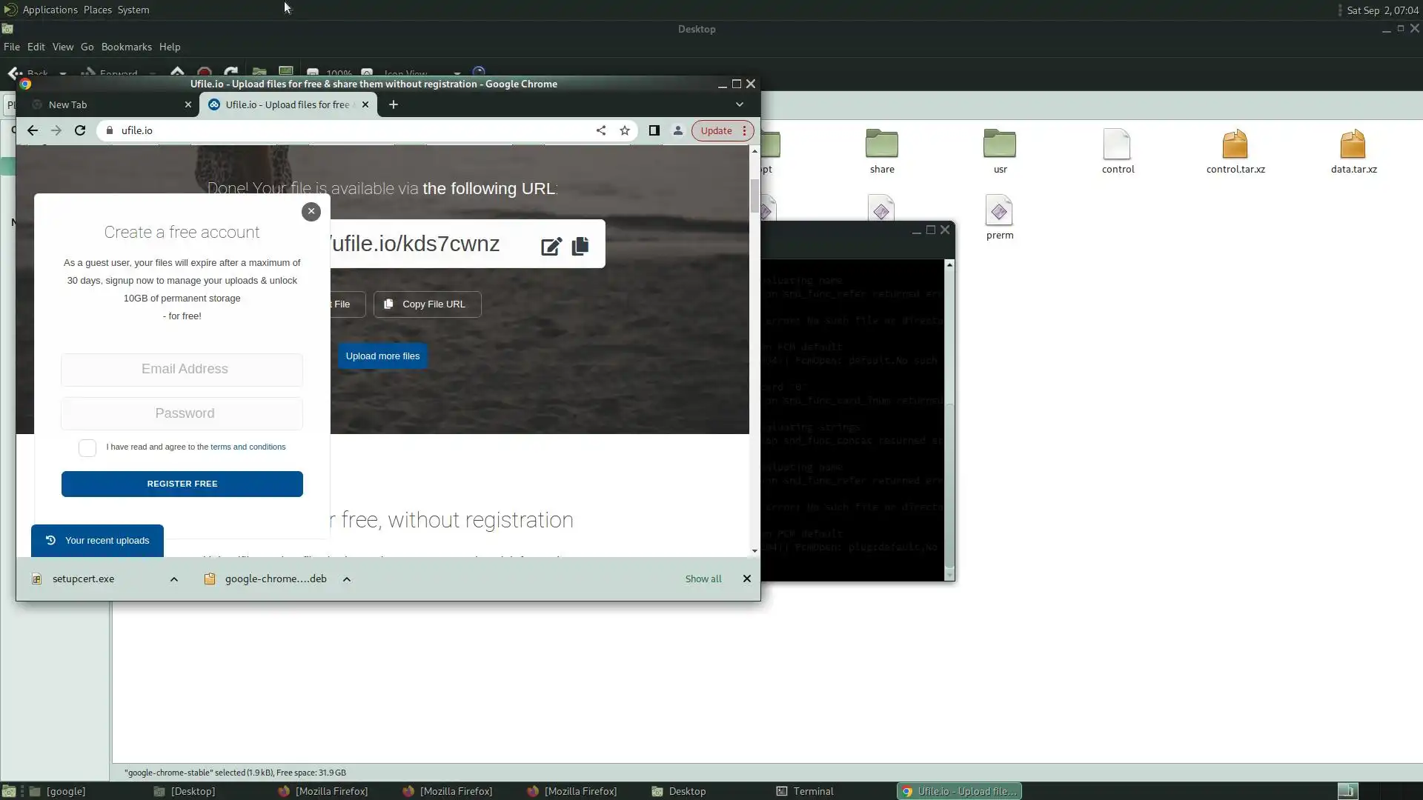Click the Email Address input field

[182, 369]
